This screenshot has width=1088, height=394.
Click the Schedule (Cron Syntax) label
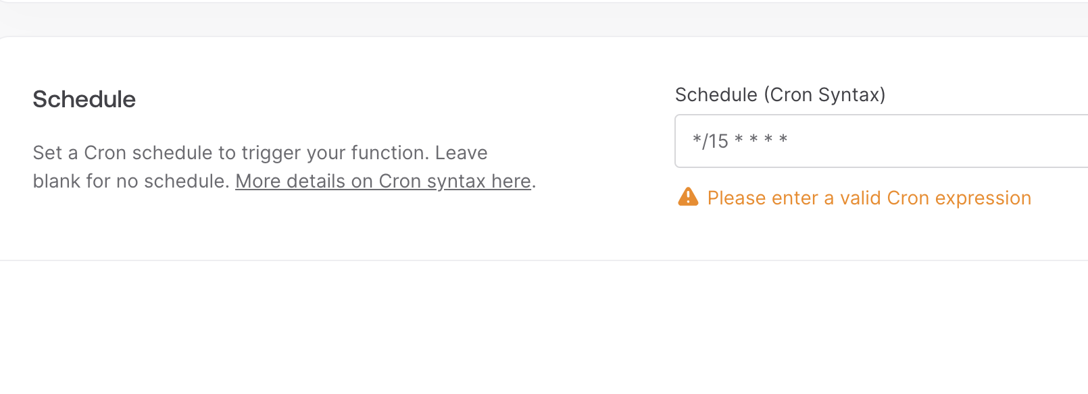pos(781,94)
